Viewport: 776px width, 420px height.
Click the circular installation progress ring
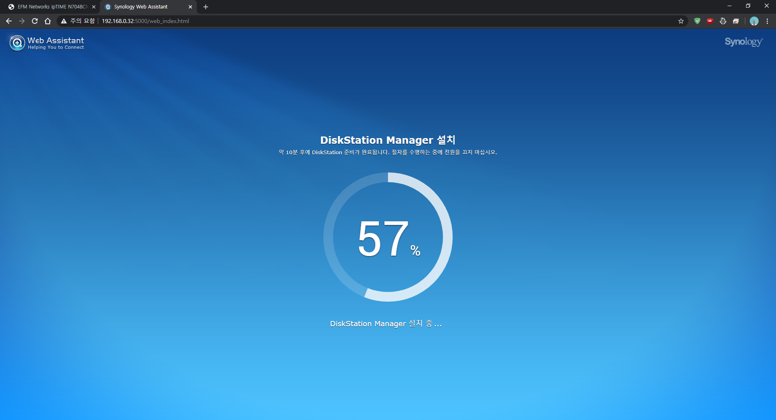tap(388, 237)
